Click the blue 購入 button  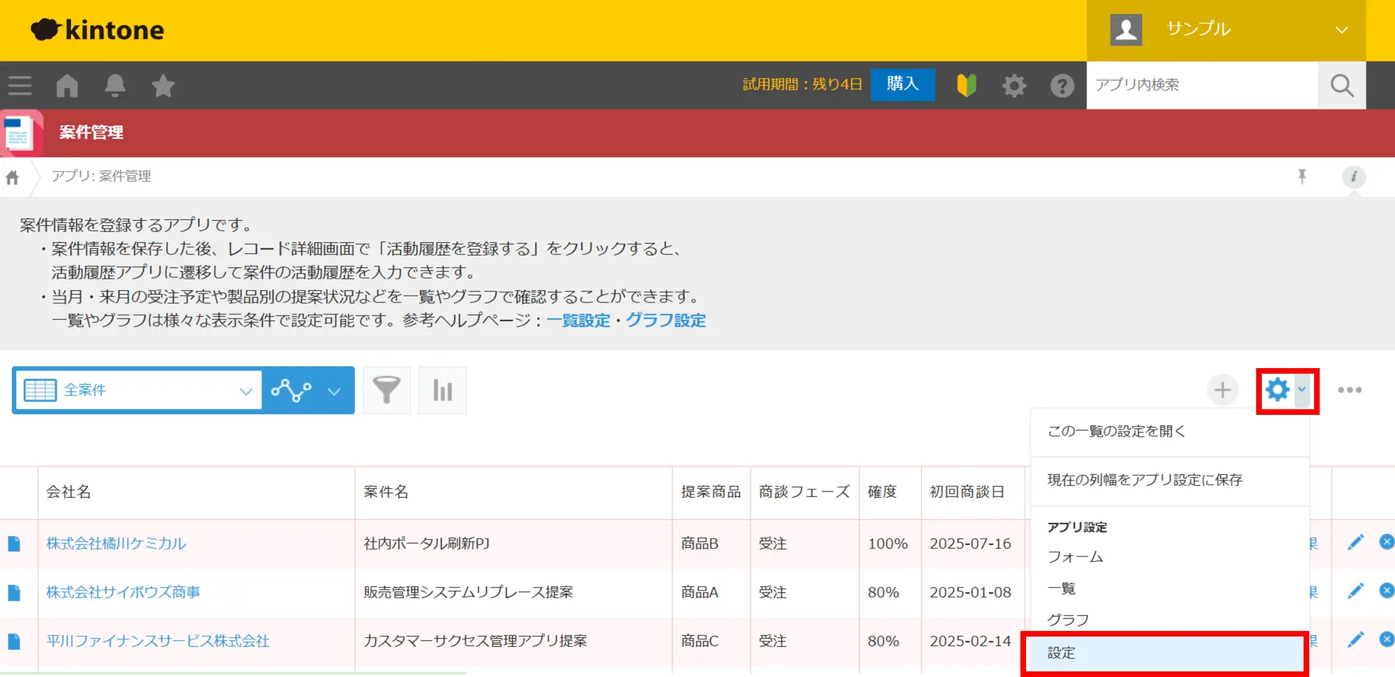pos(902,84)
